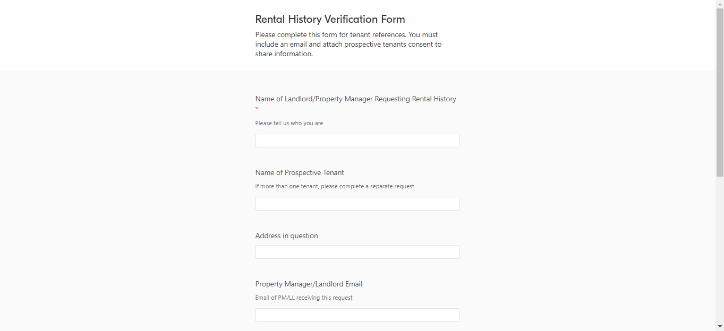The image size is (724, 331).
Task: Click the "Property Manager/Landlord Email" label
Action: pos(309,284)
